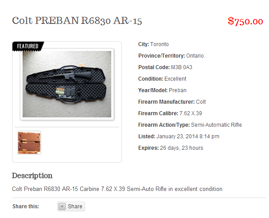Click the Firearm Calibre 7.62 X.39 line
The image size is (269, 218).
point(170,113)
